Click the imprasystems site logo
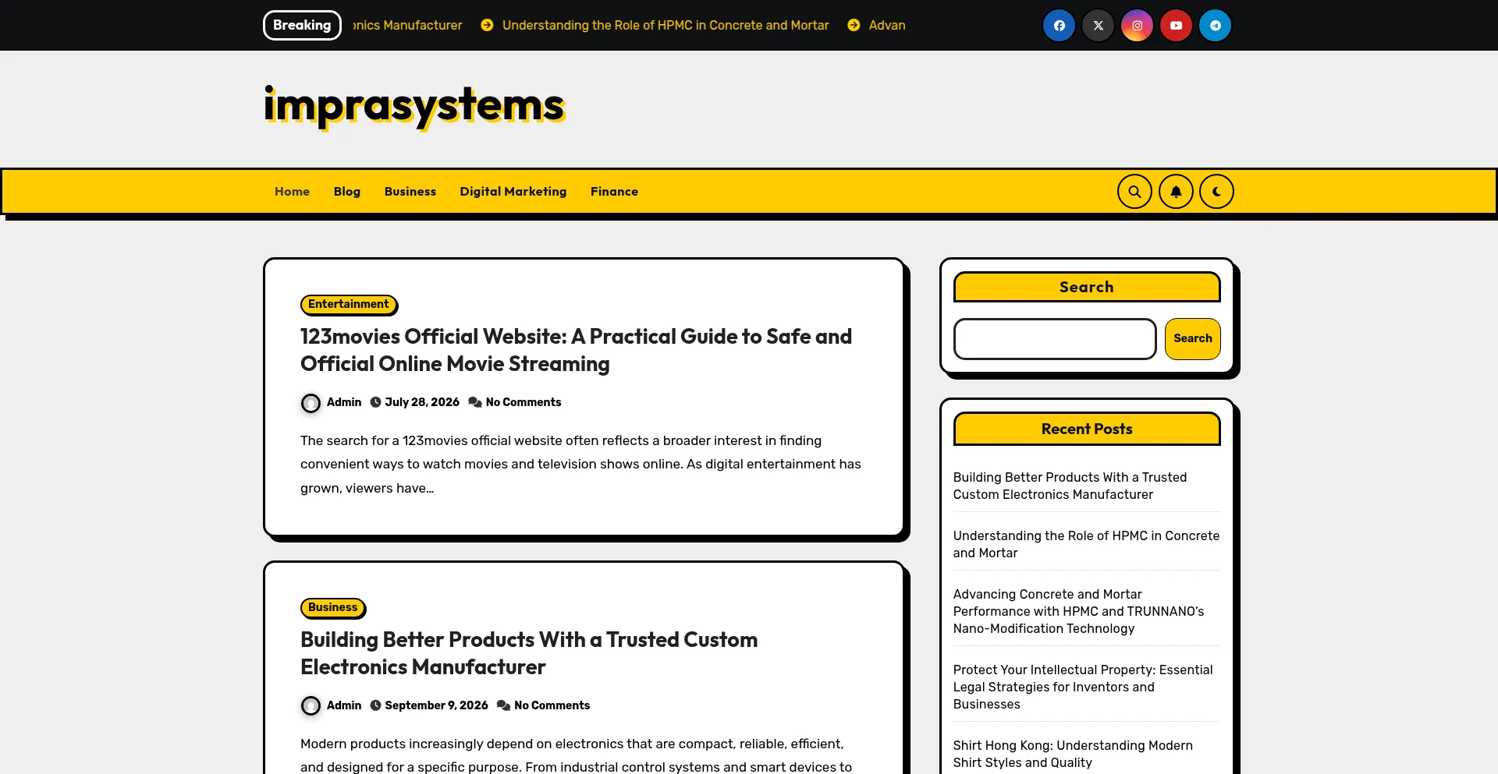 pos(414,107)
